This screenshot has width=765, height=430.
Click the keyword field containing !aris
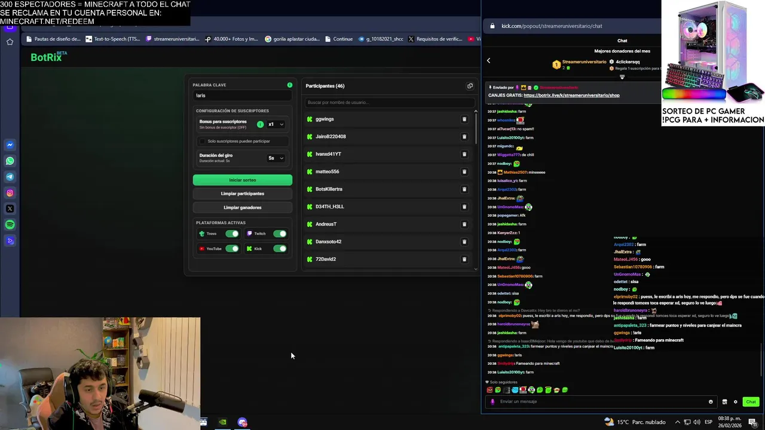pyautogui.click(x=242, y=96)
